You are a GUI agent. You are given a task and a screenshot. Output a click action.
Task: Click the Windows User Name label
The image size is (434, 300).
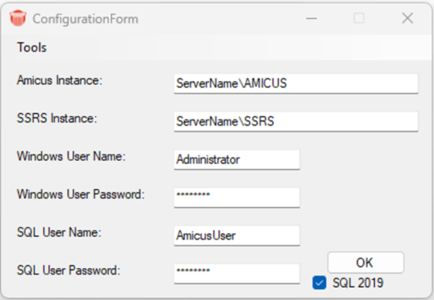click(x=71, y=156)
